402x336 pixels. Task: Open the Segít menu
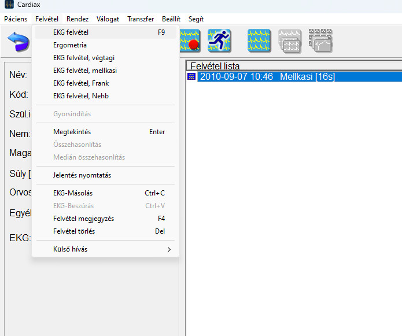[x=196, y=19]
